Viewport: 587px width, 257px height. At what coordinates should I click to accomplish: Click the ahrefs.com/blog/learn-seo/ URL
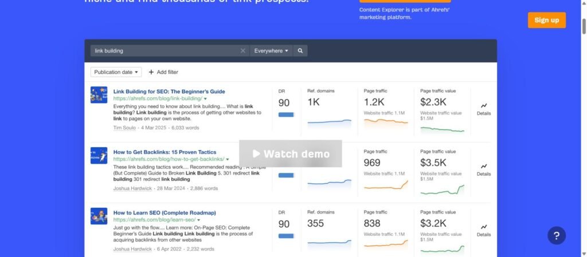155,220
